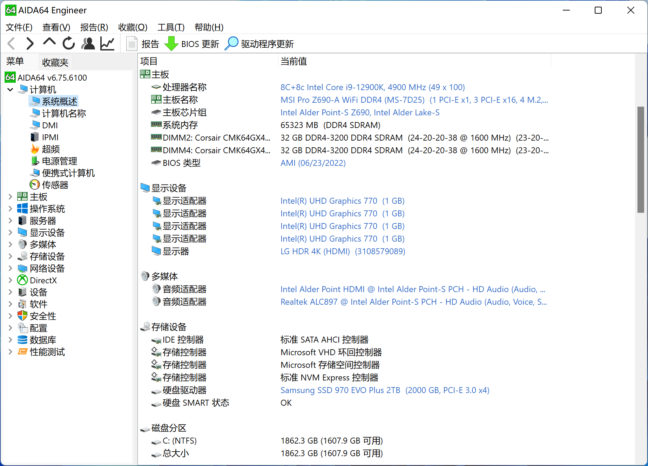The width and height of the screenshot is (648, 466).
Task: Open the graph chart toolbar icon
Action: click(107, 44)
